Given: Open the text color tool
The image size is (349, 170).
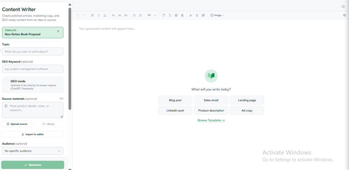Looking at the screenshot, I should click(x=197, y=15).
